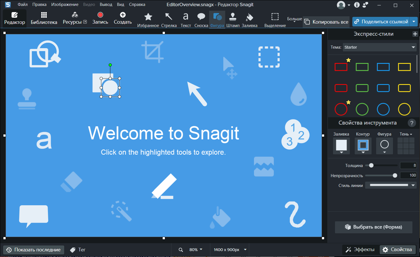Toggle the Свойства panel
420x257 pixels.
click(398, 250)
